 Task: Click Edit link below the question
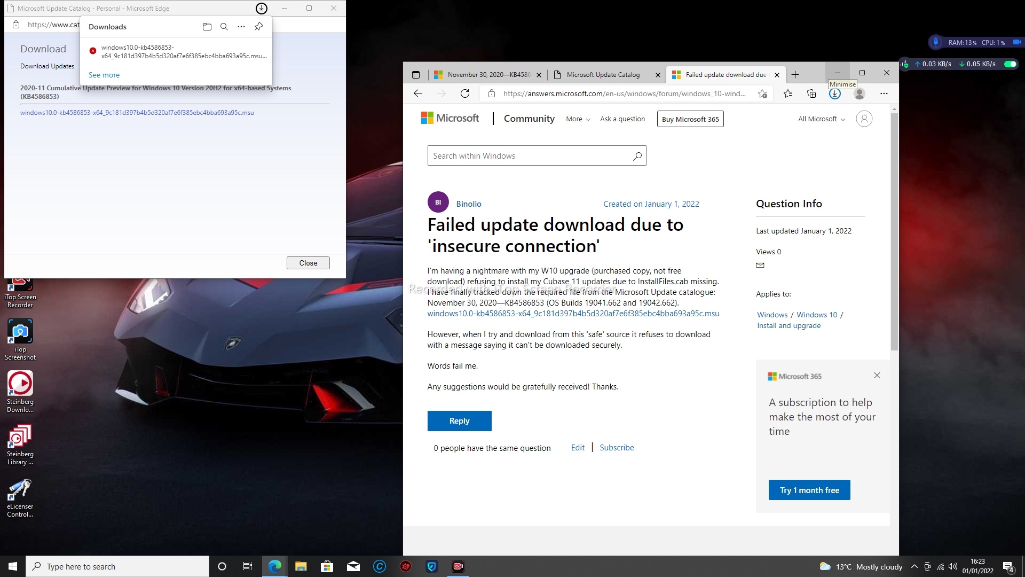(578, 448)
